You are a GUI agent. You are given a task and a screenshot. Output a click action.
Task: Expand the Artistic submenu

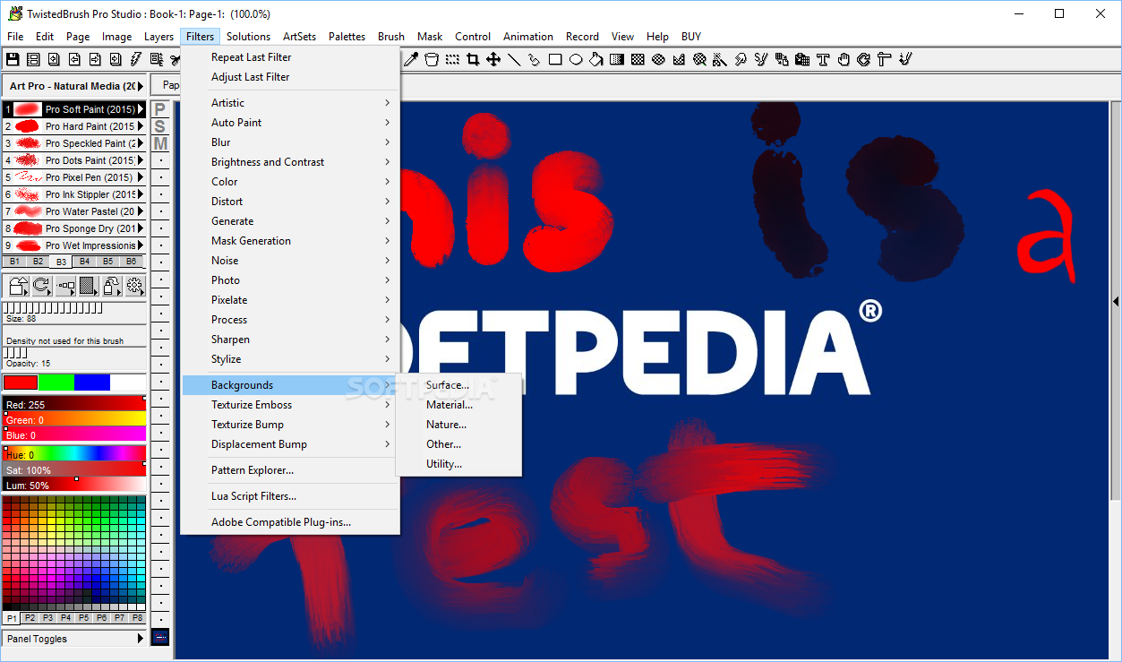click(291, 103)
